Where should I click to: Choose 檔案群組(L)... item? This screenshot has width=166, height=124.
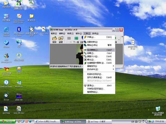pos(99,92)
